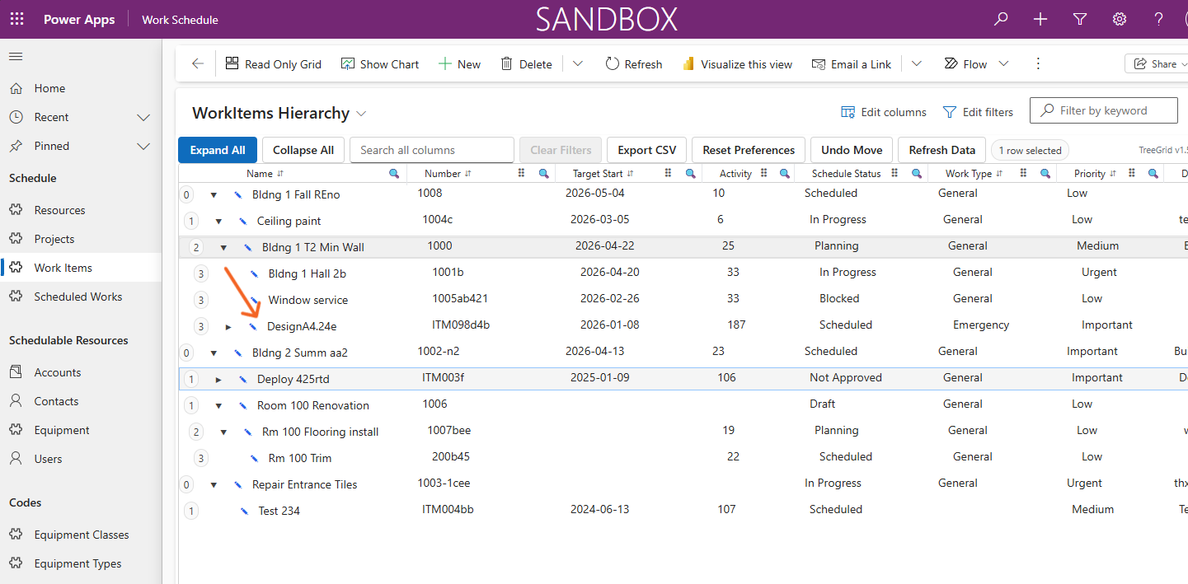Click the Refresh toolbar icon
The width and height of the screenshot is (1188, 584).
612,63
